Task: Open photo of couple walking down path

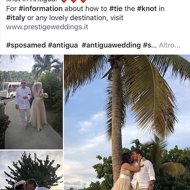Action: (x=31, y=102)
